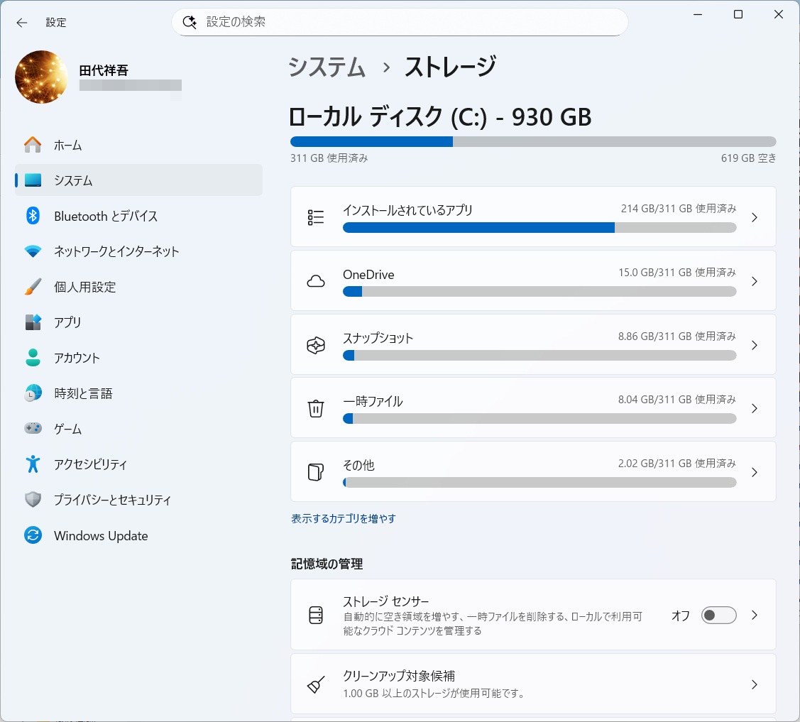Viewport: 800px width, 722px height.
Task: Click the OneDrive cloud icon
Action: click(316, 281)
